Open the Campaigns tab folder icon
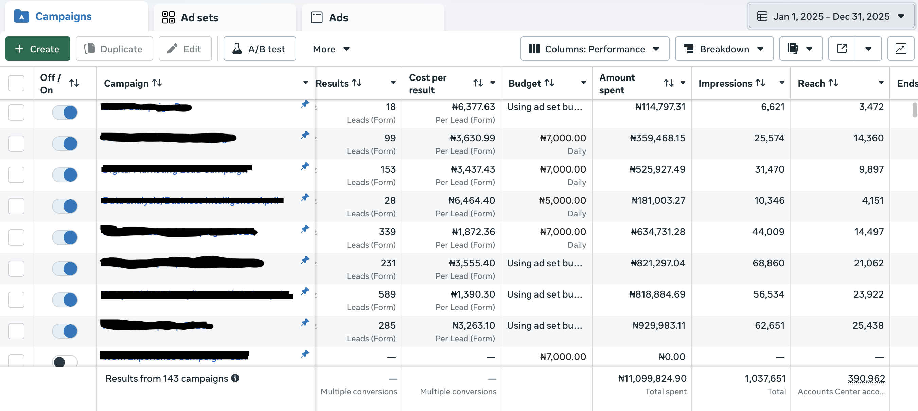The width and height of the screenshot is (918, 411). [21, 16]
